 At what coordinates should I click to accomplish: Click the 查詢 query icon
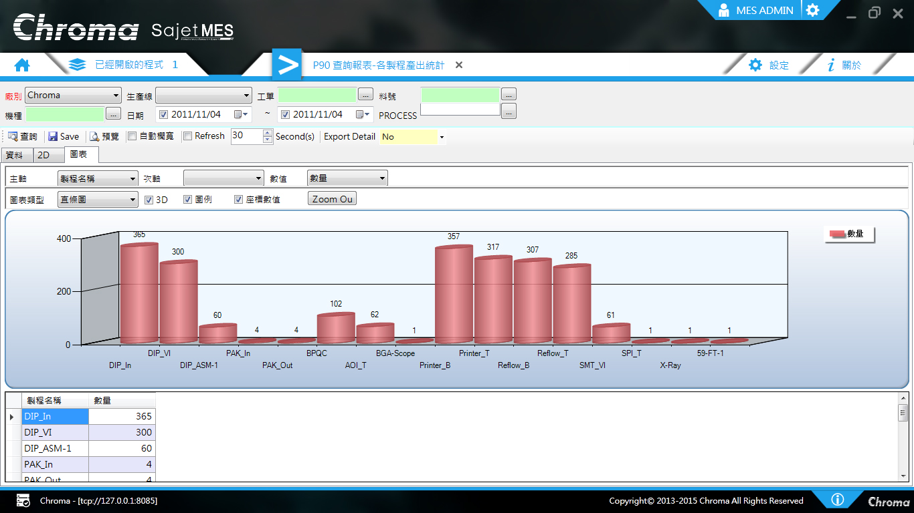(13, 136)
